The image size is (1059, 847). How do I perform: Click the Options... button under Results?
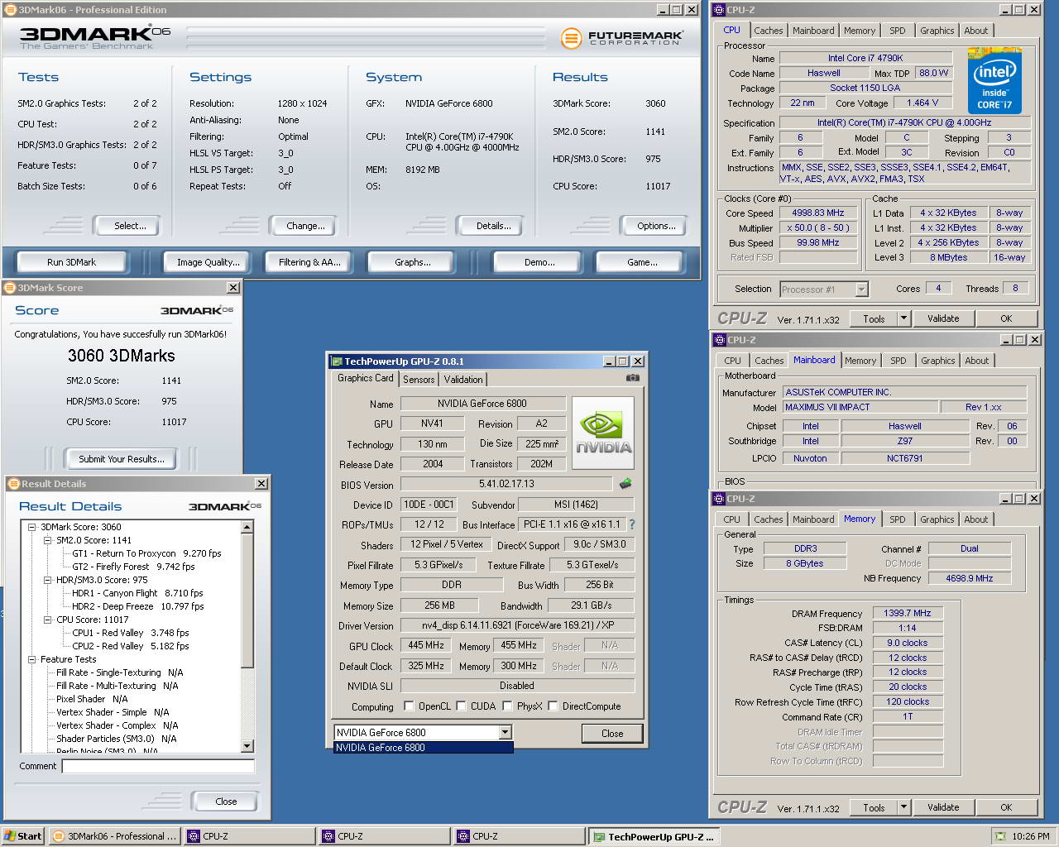pyautogui.click(x=656, y=226)
